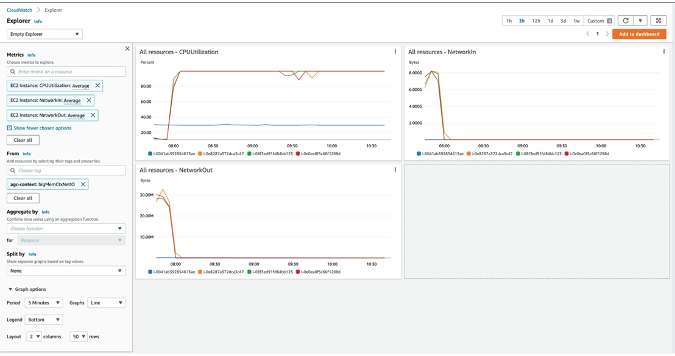
Task: Click the Enter metric on a resource field
Action: (x=66, y=71)
